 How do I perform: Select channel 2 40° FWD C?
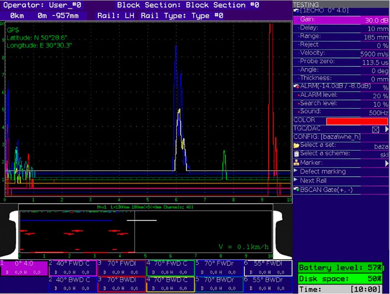click(x=73, y=268)
